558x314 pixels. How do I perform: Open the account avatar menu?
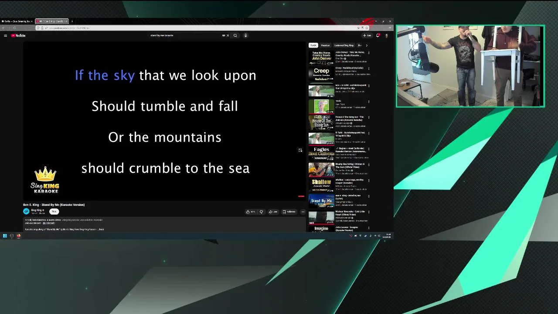(386, 35)
